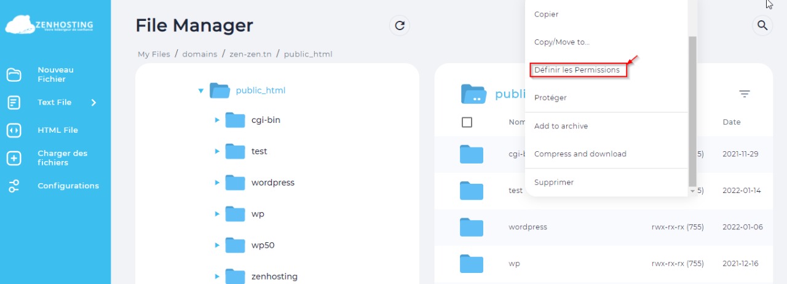This screenshot has width=787, height=284.
Task: Collapse the public_html tree node arrow
Action: coord(200,91)
